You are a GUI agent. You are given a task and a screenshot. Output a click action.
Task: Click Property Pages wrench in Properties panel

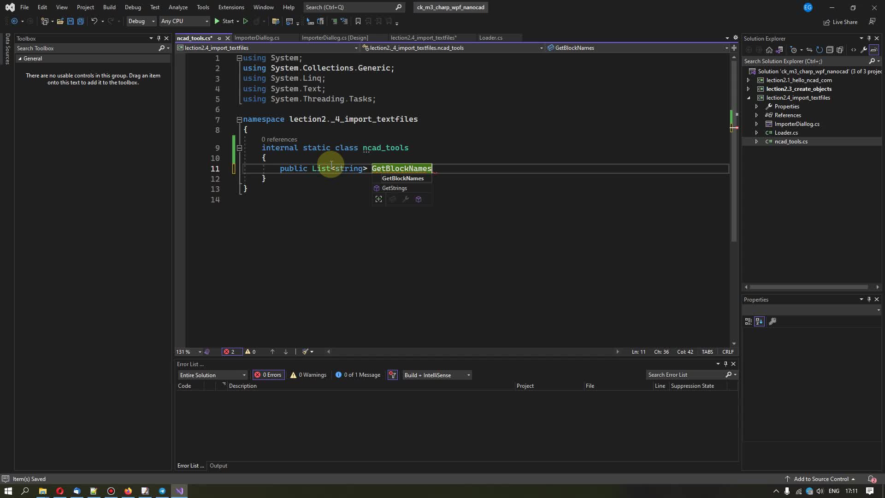pos(773,321)
